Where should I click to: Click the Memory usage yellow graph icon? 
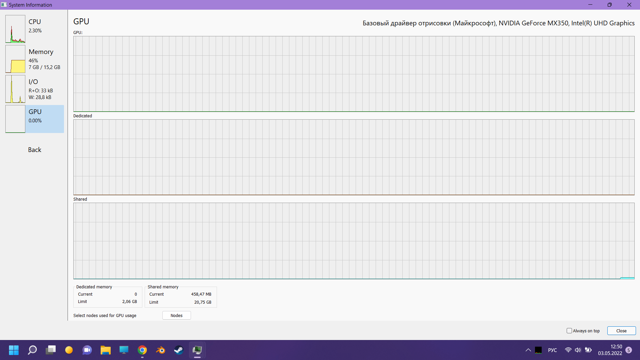[x=15, y=59]
